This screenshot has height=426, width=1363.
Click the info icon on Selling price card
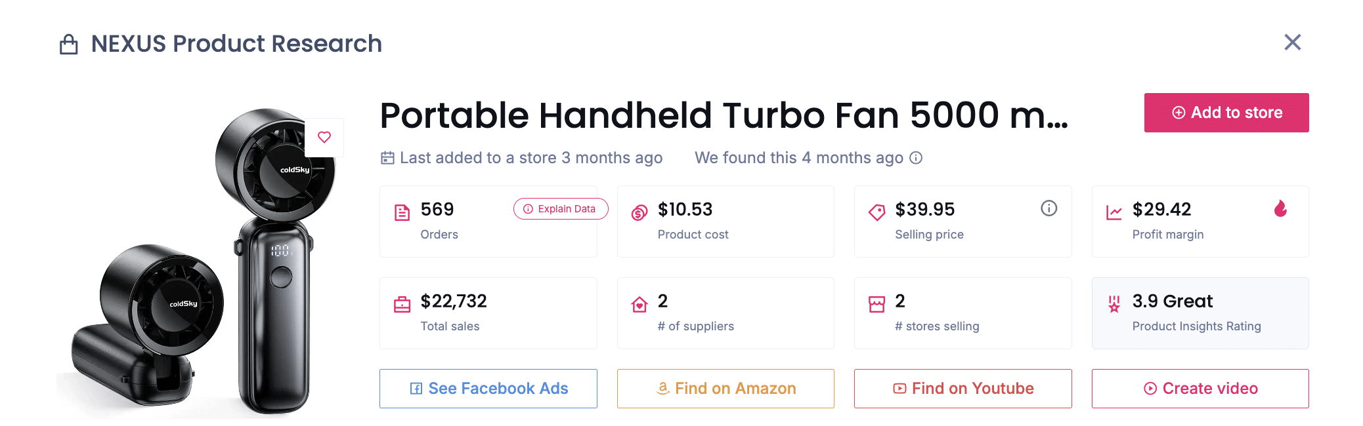[x=1049, y=208]
